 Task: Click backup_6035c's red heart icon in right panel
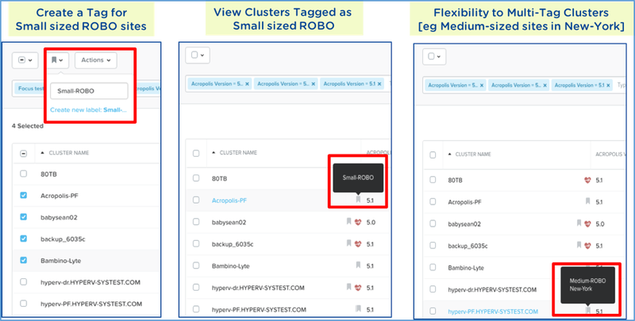click(x=587, y=246)
